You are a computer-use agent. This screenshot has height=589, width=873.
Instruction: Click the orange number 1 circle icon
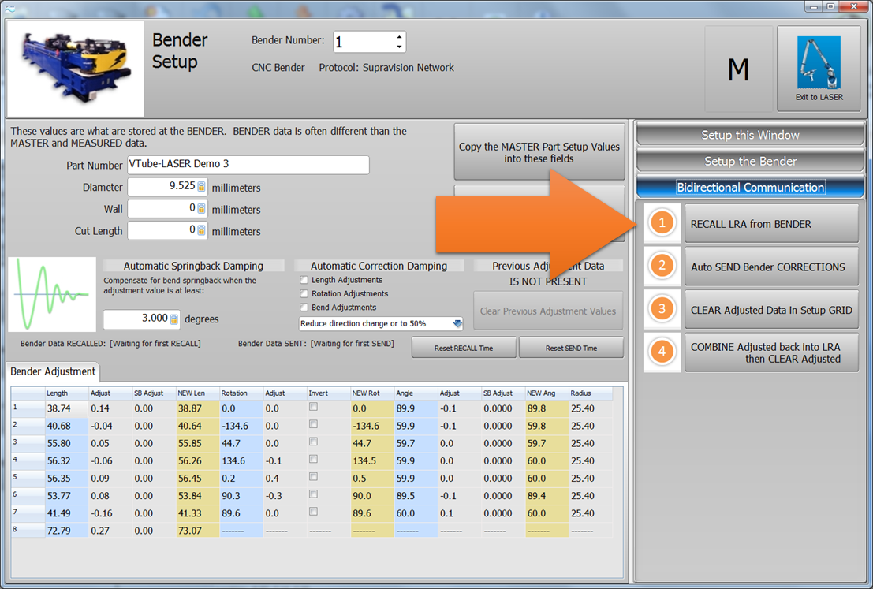point(662,224)
